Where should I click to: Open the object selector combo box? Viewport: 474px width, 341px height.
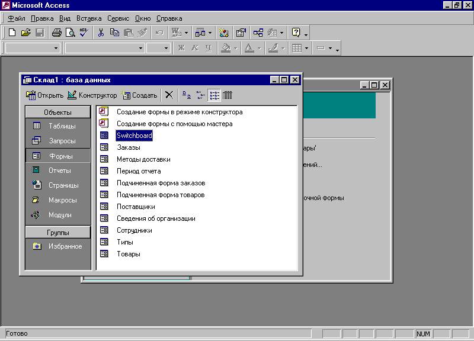coord(33,48)
